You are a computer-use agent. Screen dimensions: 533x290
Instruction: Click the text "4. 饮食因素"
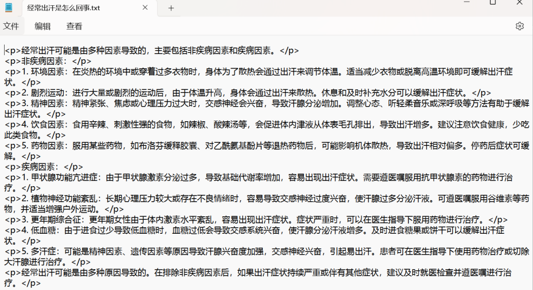[x=43, y=125]
